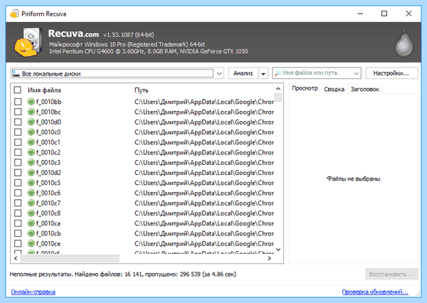Image resolution: width=427 pixels, height=303 pixels.
Task: Check the box for file f_0010ca
Action: pyautogui.click(x=18, y=223)
